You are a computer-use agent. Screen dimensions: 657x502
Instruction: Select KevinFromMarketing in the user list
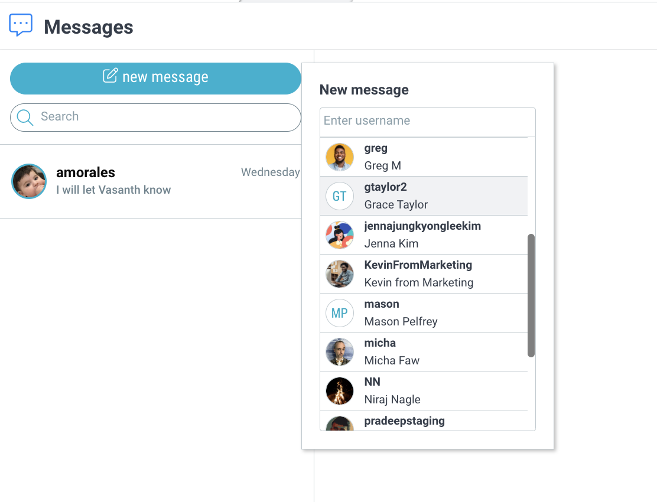[424, 274]
